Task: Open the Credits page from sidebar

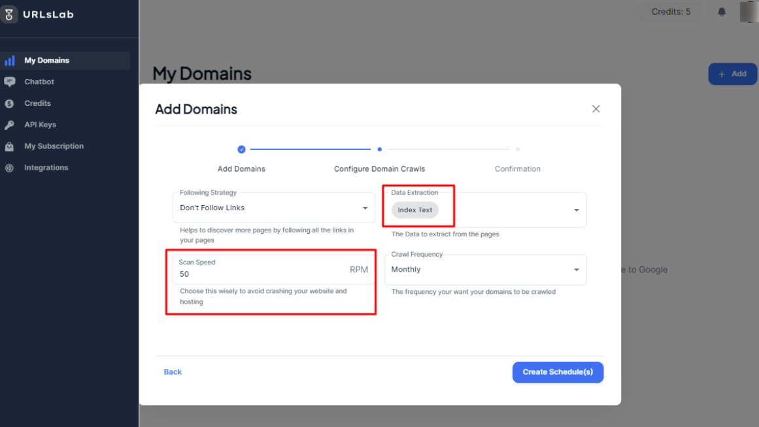Action: point(37,103)
